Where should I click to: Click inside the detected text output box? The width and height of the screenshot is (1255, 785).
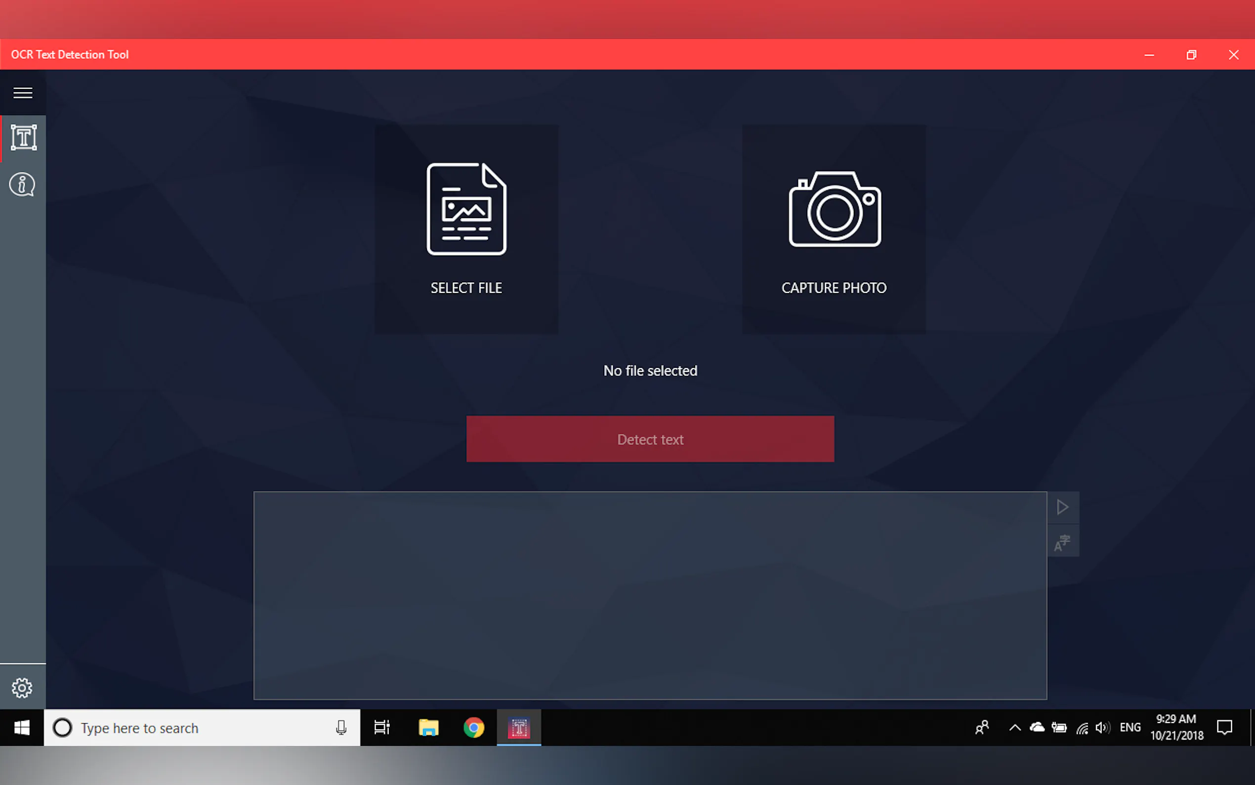click(x=650, y=595)
